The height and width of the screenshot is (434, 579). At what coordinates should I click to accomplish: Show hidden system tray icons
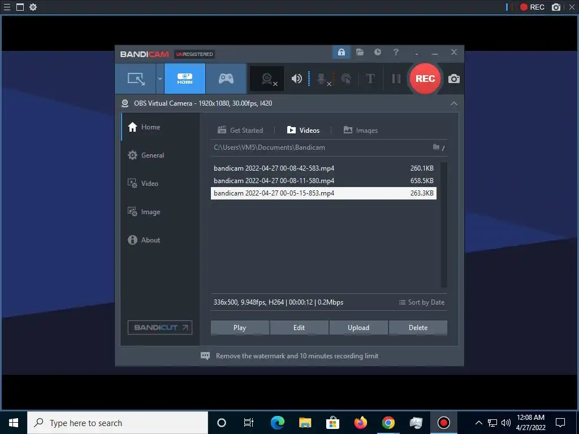[x=478, y=423]
